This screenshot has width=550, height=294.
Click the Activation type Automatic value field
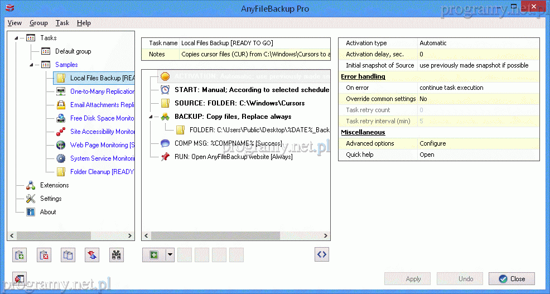coord(477,43)
